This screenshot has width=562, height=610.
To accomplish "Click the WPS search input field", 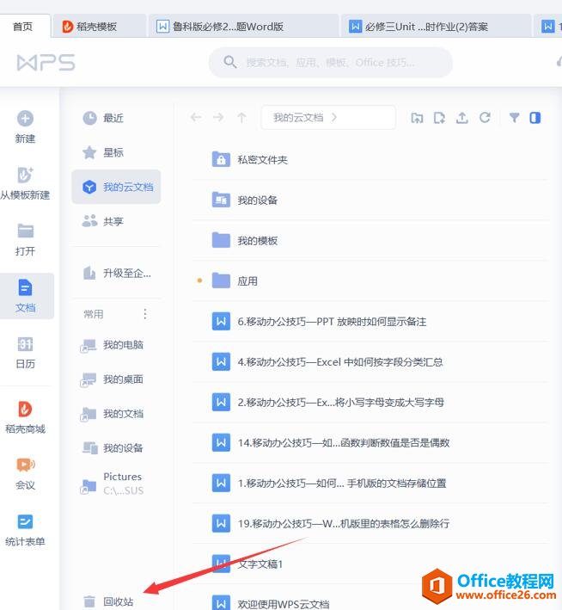I will [331, 62].
